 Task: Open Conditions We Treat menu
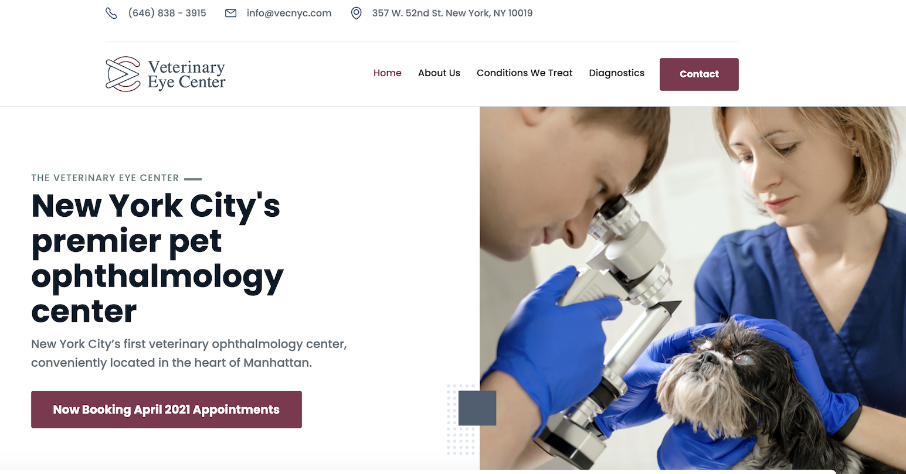coord(525,73)
